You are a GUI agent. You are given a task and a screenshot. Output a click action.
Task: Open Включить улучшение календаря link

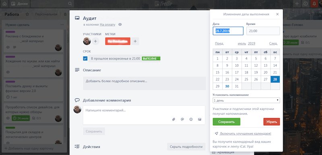point(245,133)
